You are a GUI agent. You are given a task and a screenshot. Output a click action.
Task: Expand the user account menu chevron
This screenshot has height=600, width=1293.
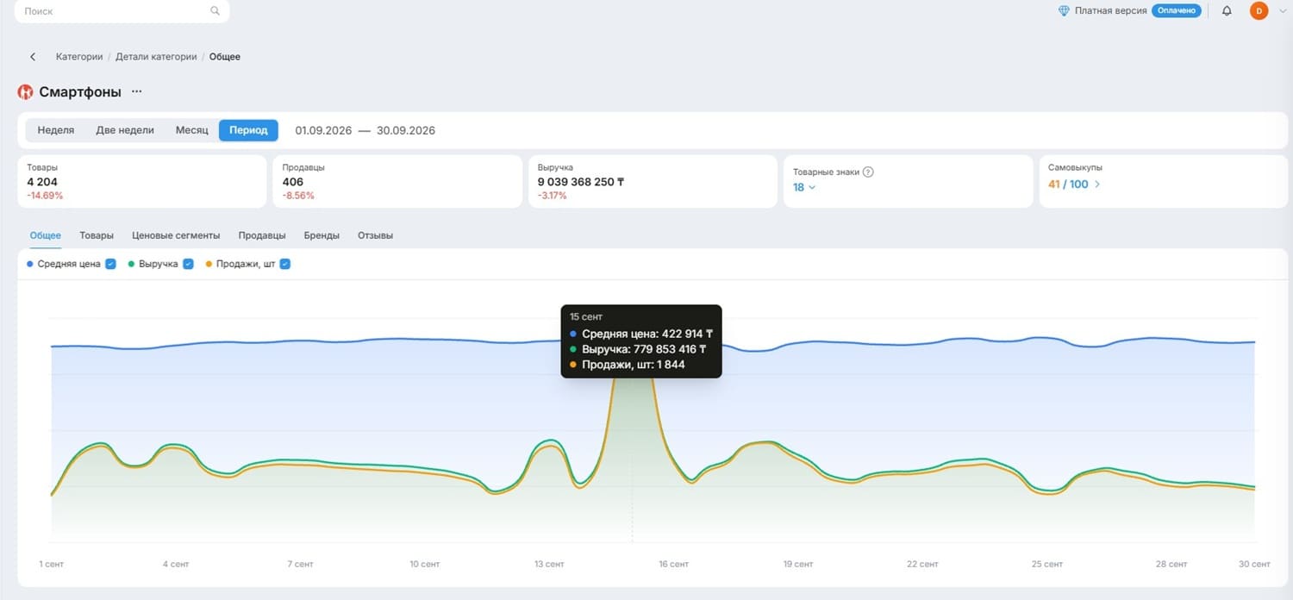coord(1281,11)
